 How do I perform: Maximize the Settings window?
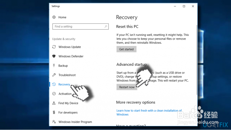[184, 6]
